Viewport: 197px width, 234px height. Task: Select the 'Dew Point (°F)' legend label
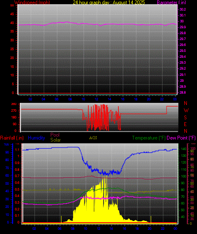point(181,138)
